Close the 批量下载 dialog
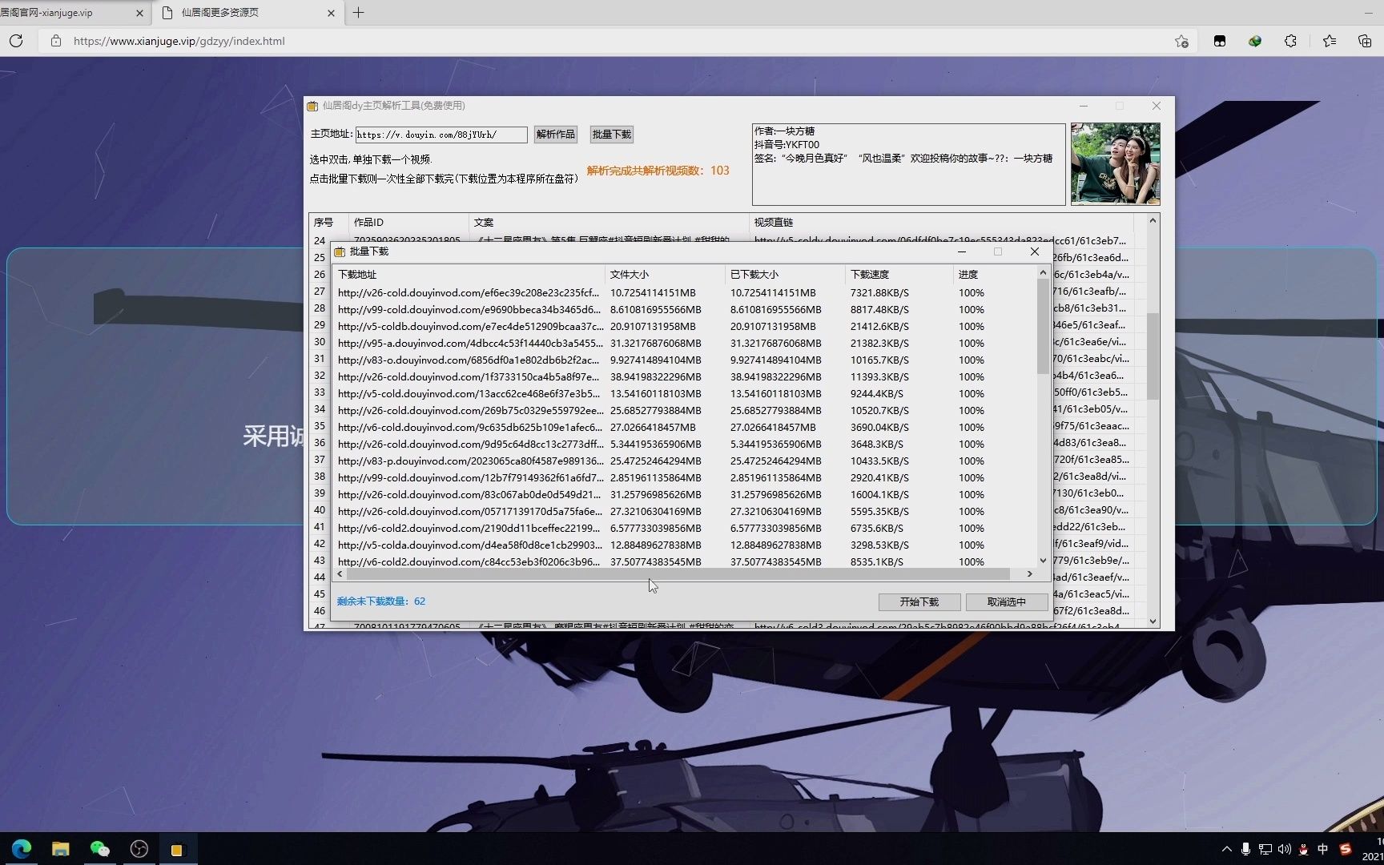The image size is (1384, 865). (1034, 251)
